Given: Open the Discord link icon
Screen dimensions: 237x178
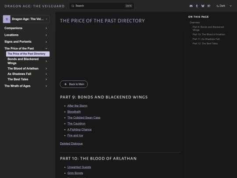Looking at the screenshot, I should 191,6.
